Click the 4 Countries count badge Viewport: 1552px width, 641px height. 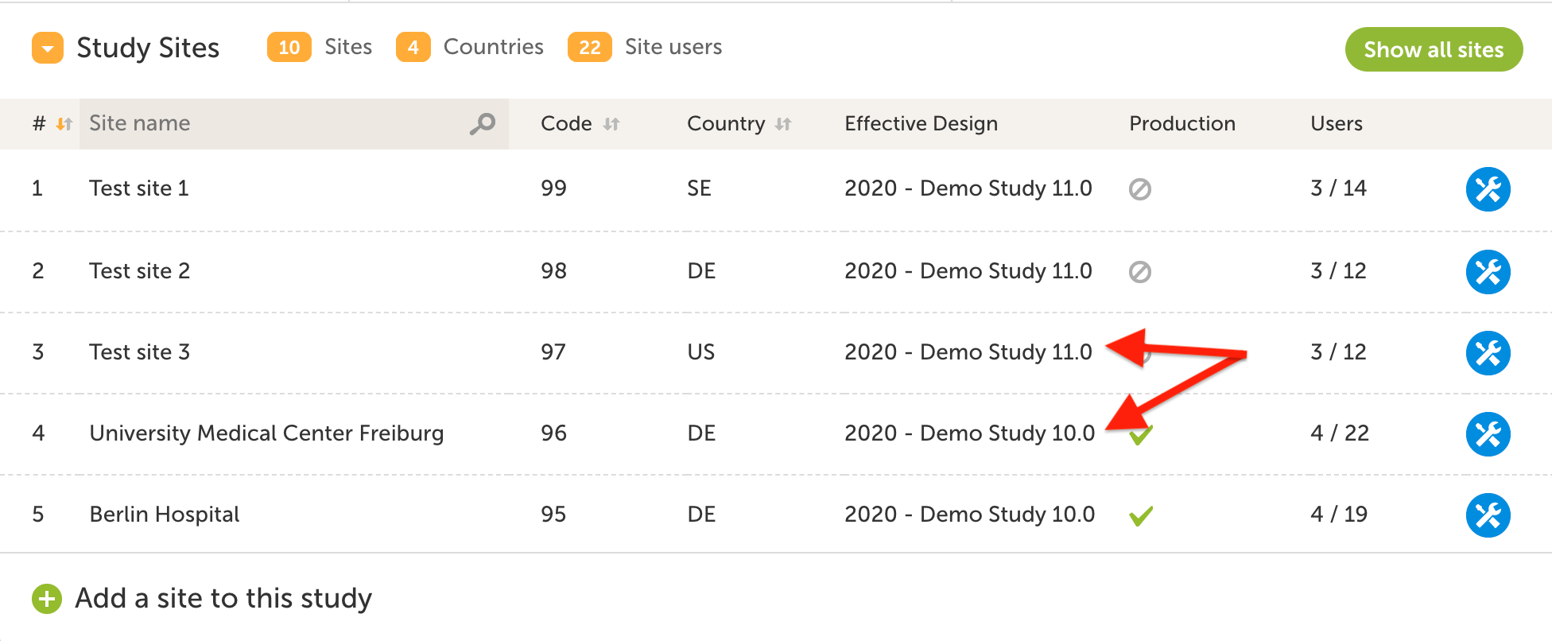point(413,48)
